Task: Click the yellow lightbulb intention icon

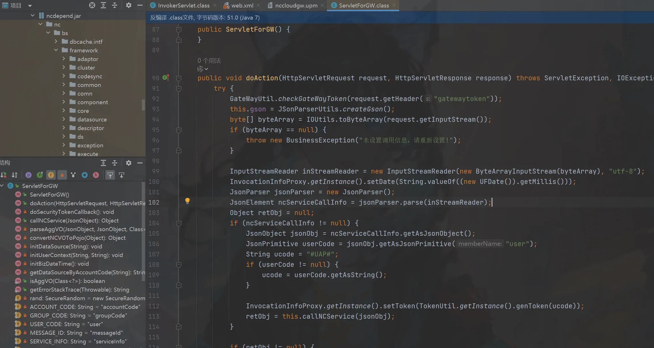Action: click(x=187, y=201)
